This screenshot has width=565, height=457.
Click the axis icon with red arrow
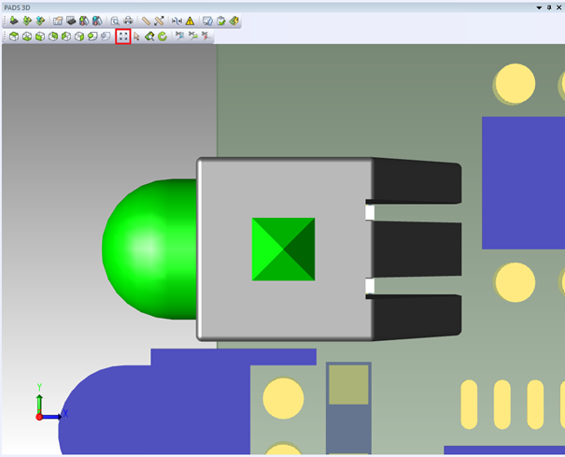(x=205, y=36)
